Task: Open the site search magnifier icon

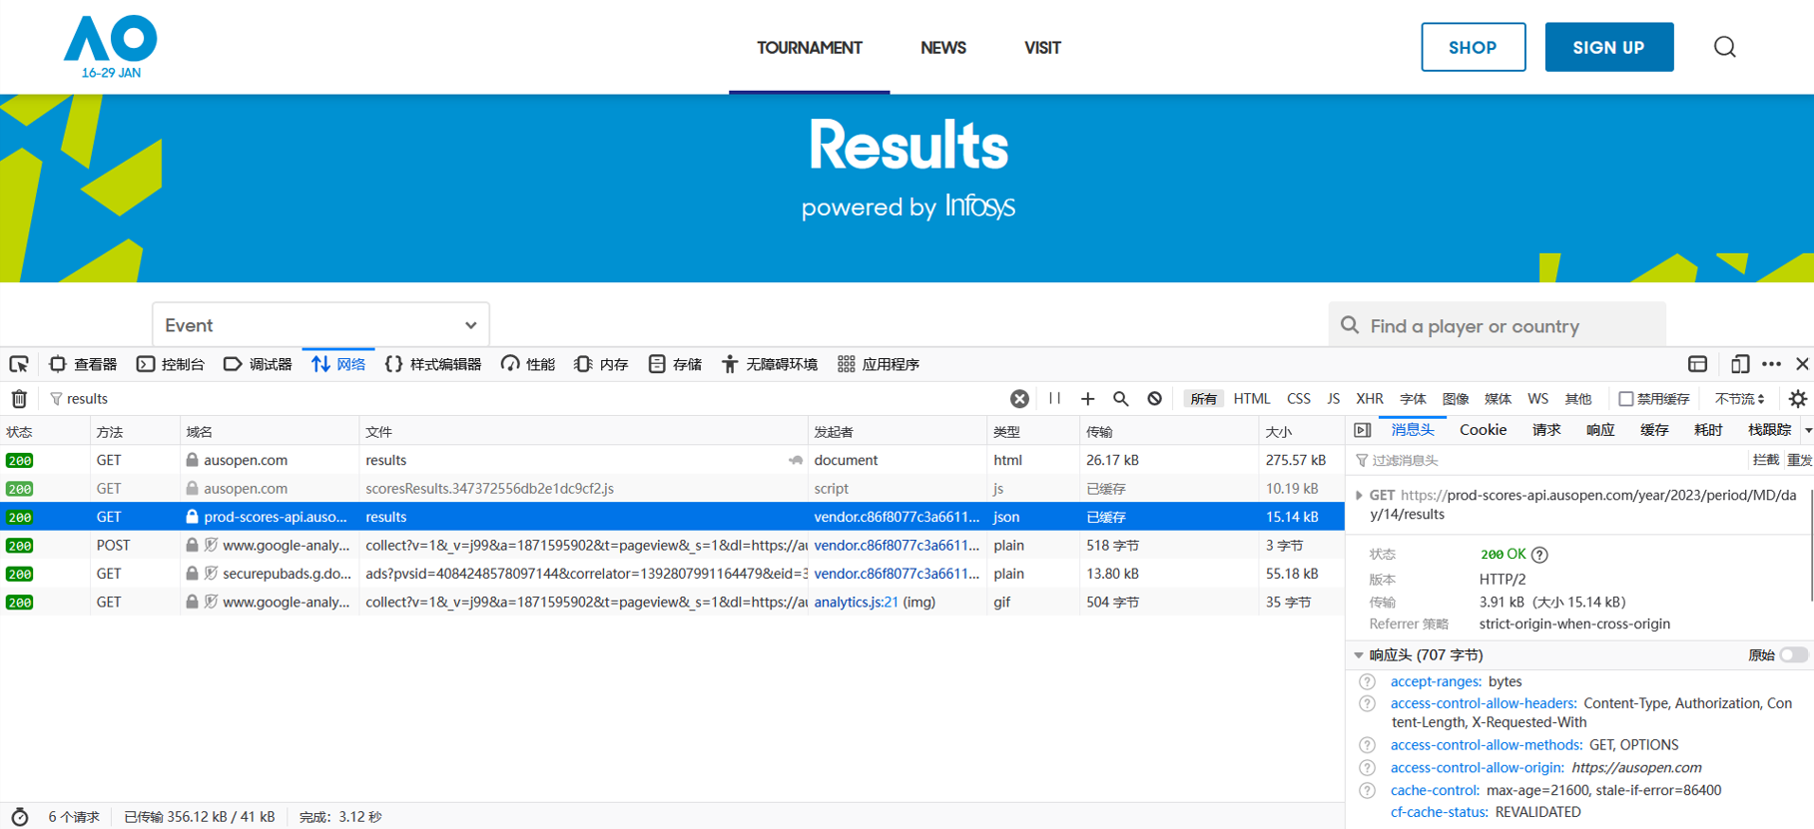Action: (x=1725, y=47)
